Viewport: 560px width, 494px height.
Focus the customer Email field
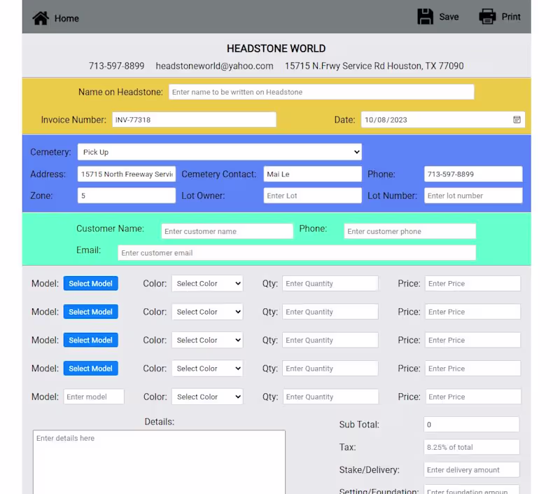pyautogui.click(x=297, y=253)
